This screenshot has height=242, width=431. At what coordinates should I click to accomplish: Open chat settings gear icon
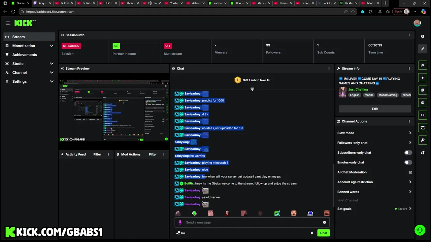(312, 233)
